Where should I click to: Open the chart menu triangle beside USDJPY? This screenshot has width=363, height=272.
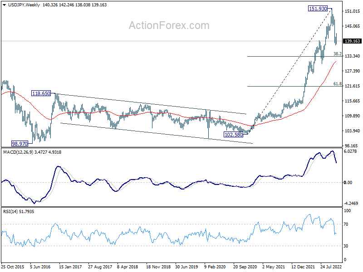[x=5, y=5]
